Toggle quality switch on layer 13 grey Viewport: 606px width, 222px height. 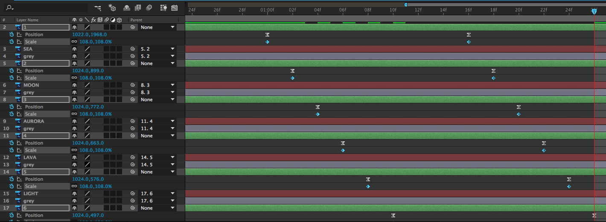pos(87,165)
